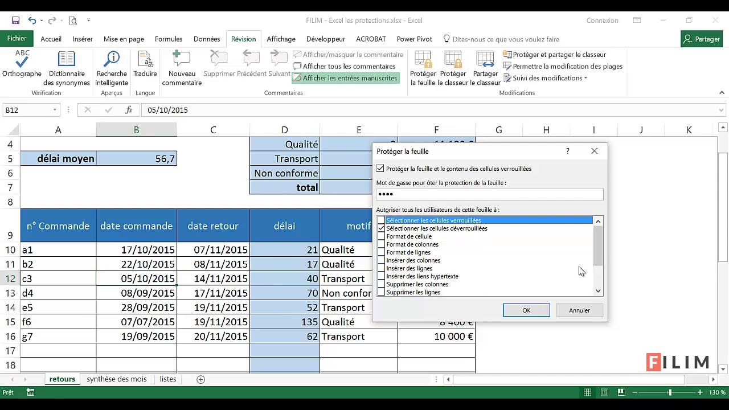Click the Redo arrow icon
Viewport: 729px width, 410px height.
[52, 20]
